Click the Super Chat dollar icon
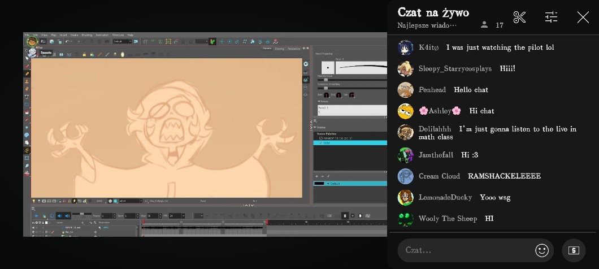599x269 pixels. coord(574,250)
